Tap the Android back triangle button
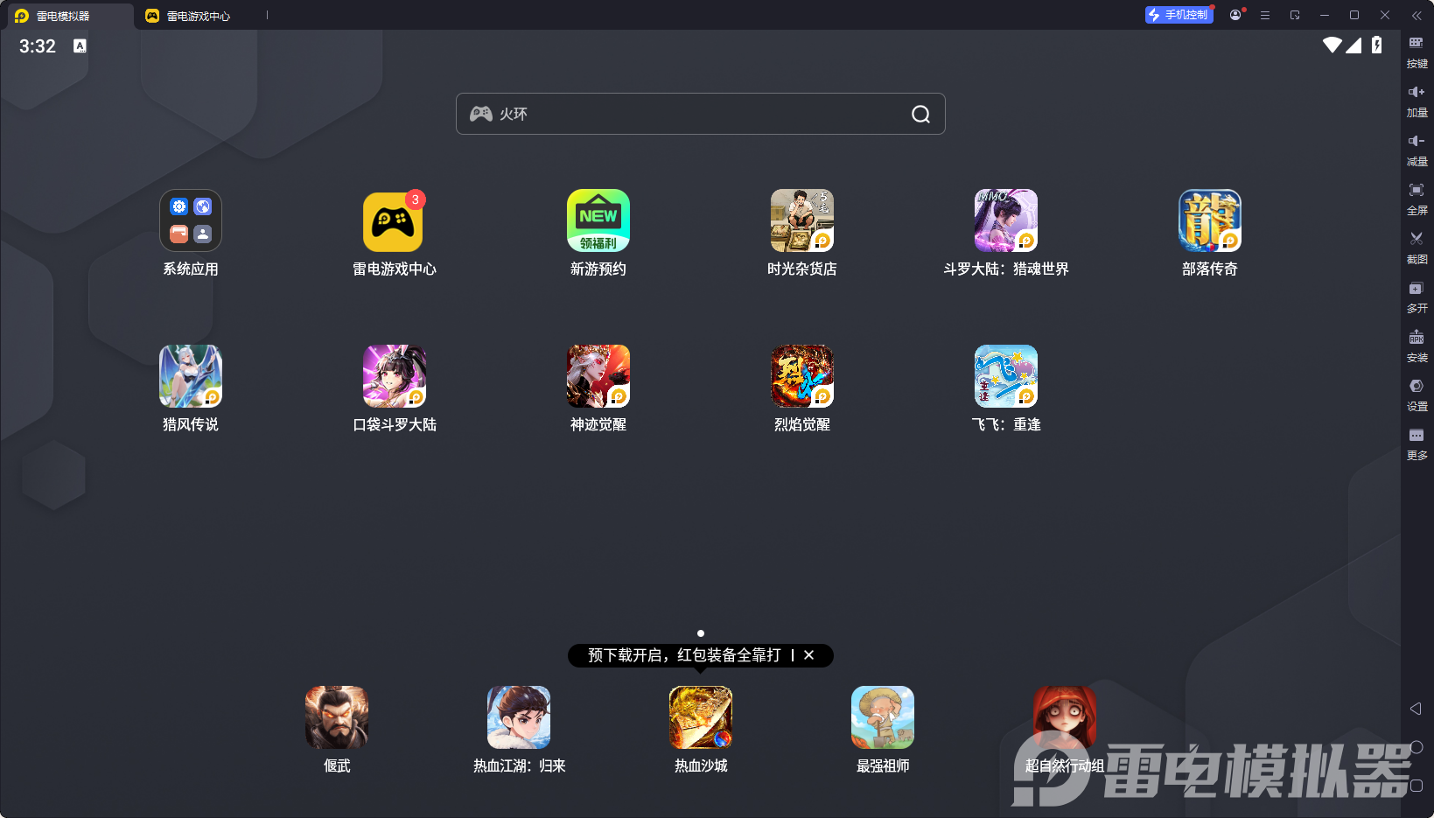The width and height of the screenshot is (1434, 818). [x=1416, y=709]
